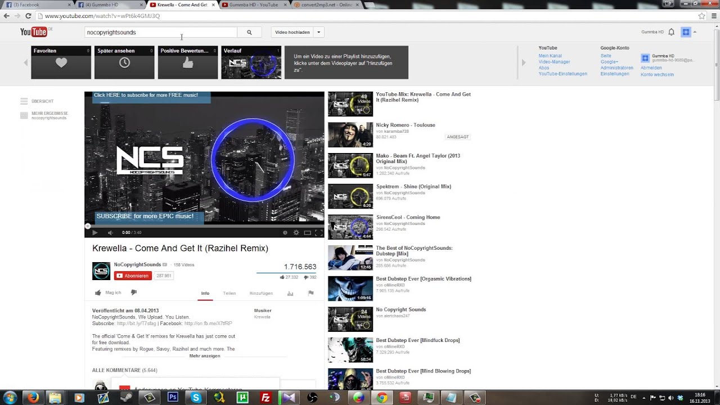Like the video with thumbs up
Viewport: 720px width, 405px height.
click(98, 292)
